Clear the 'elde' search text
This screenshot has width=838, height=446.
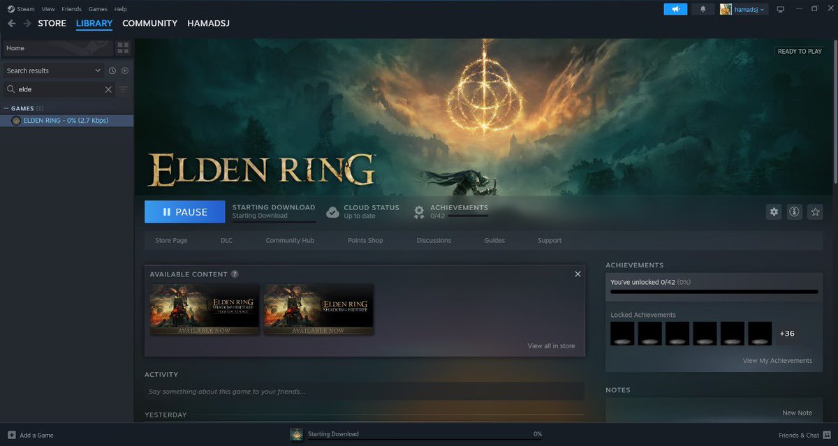(x=108, y=89)
